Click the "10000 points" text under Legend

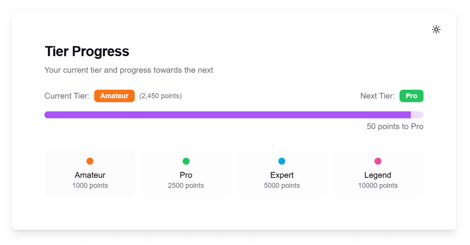(x=378, y=186)
